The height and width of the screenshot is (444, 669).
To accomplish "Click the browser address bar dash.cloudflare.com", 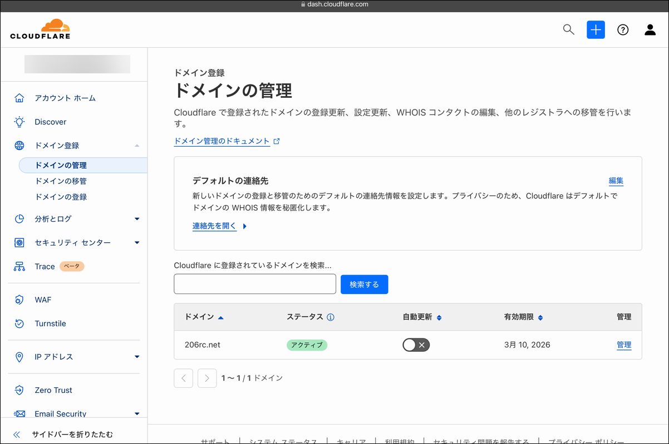I will 334,4.
